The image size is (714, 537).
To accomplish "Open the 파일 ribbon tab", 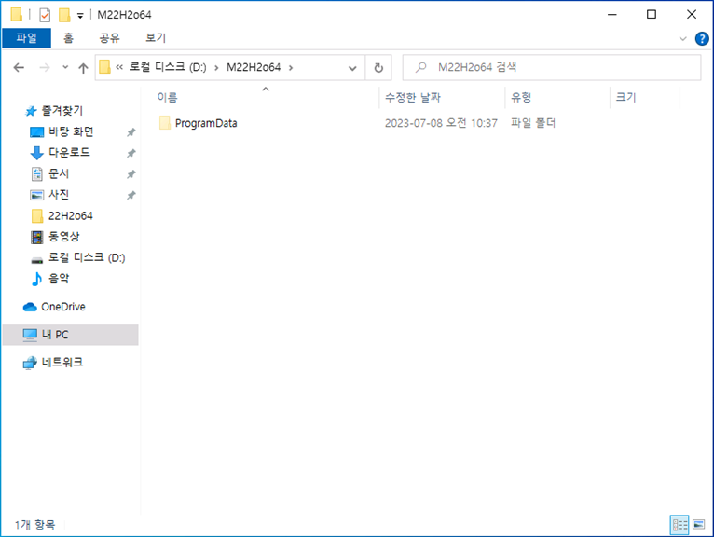I will [x=26, y=38].
